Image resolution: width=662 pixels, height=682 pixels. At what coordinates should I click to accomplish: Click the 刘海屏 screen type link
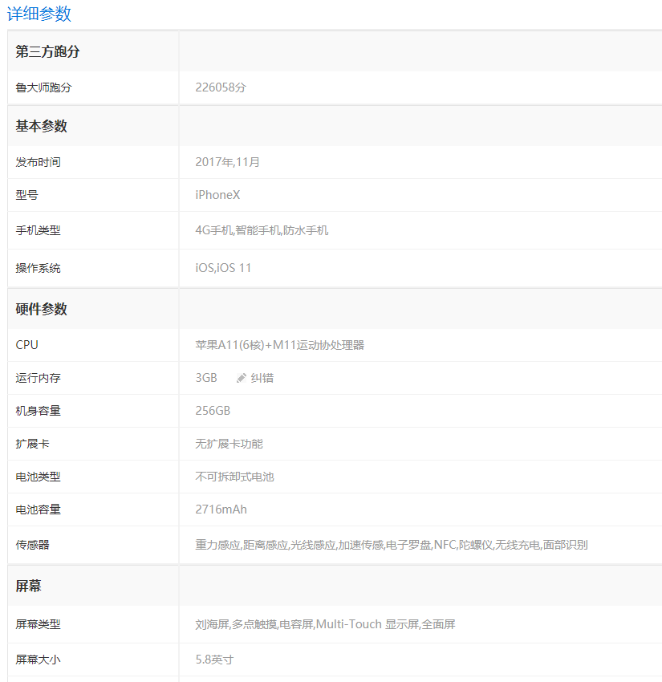pyautogui.click(x=212, y=624)
